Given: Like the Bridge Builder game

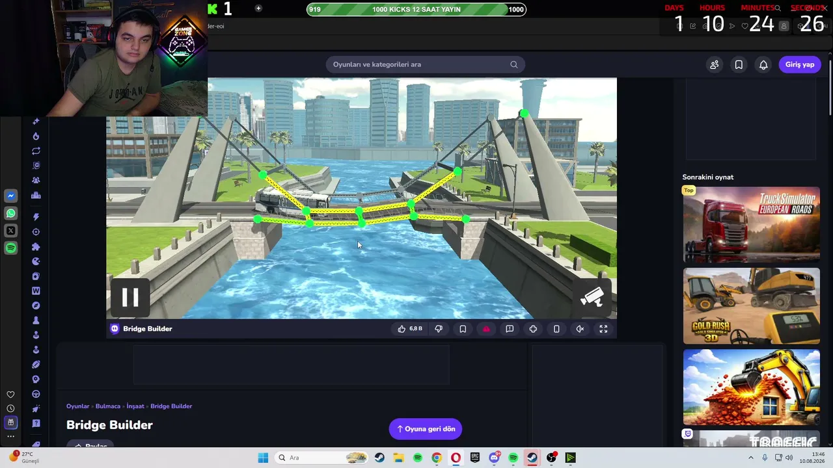Looking at the screenshot, I should [x=410, y=329].
